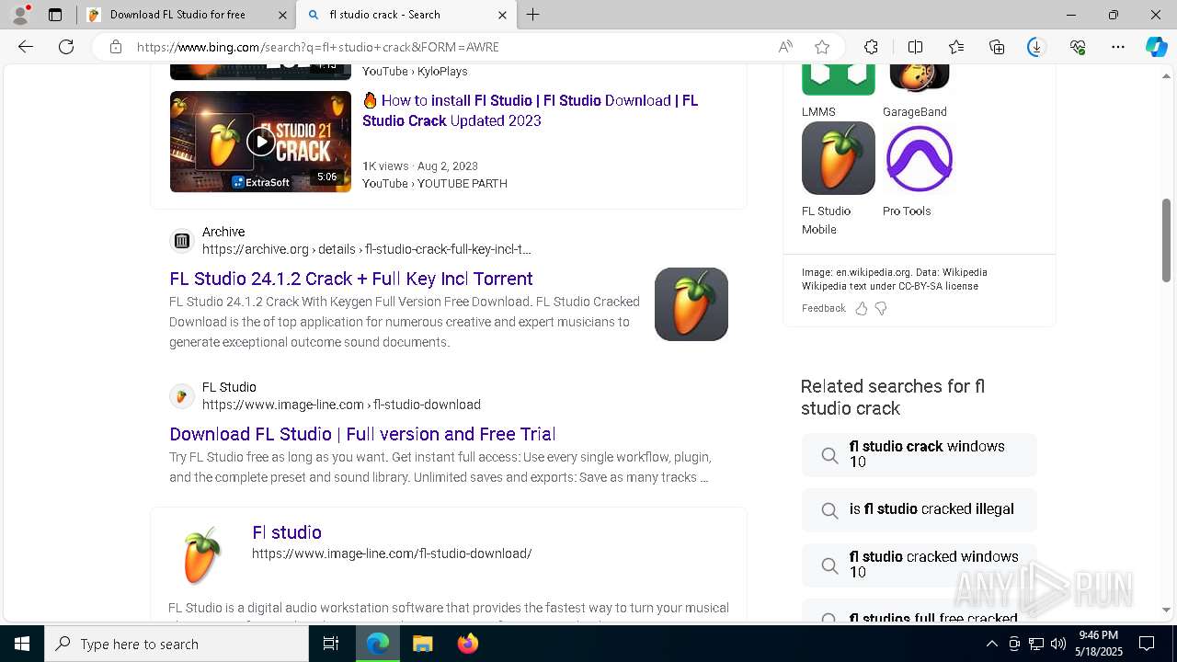Search fl studios full free cracked
1177x662 pixels.
[919, 611]
